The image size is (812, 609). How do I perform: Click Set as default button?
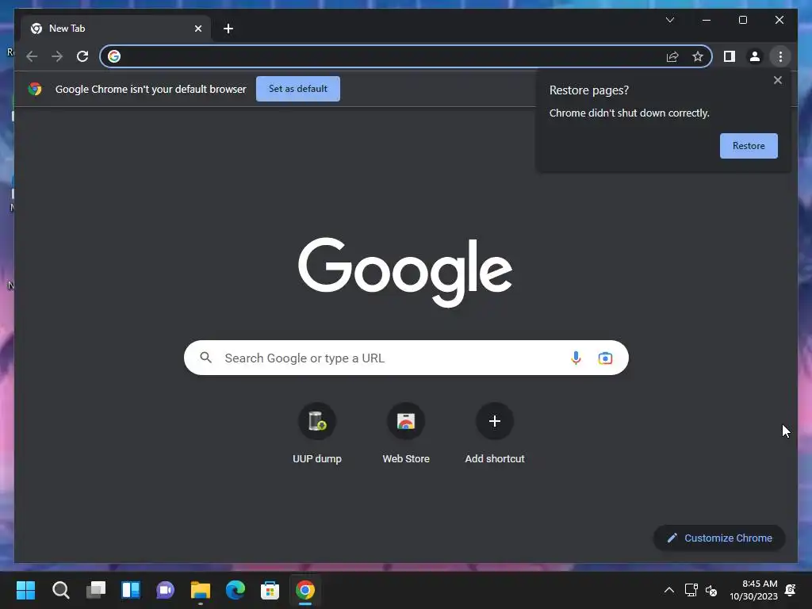point(298,89)
